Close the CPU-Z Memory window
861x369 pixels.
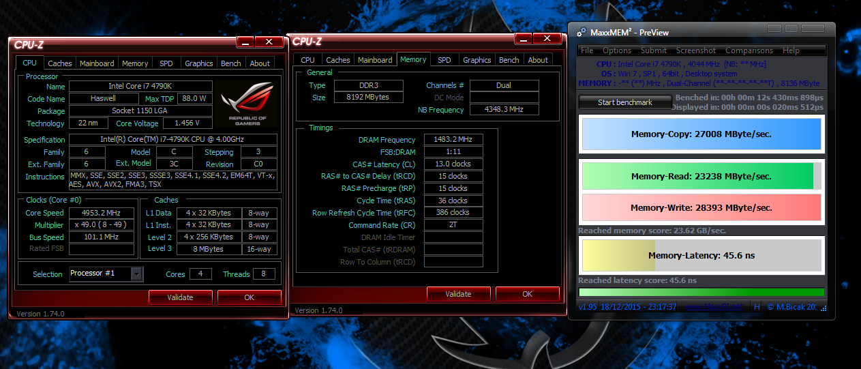coord(547,39)
